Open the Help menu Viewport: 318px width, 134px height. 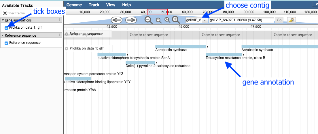click(x=126, y=5)
